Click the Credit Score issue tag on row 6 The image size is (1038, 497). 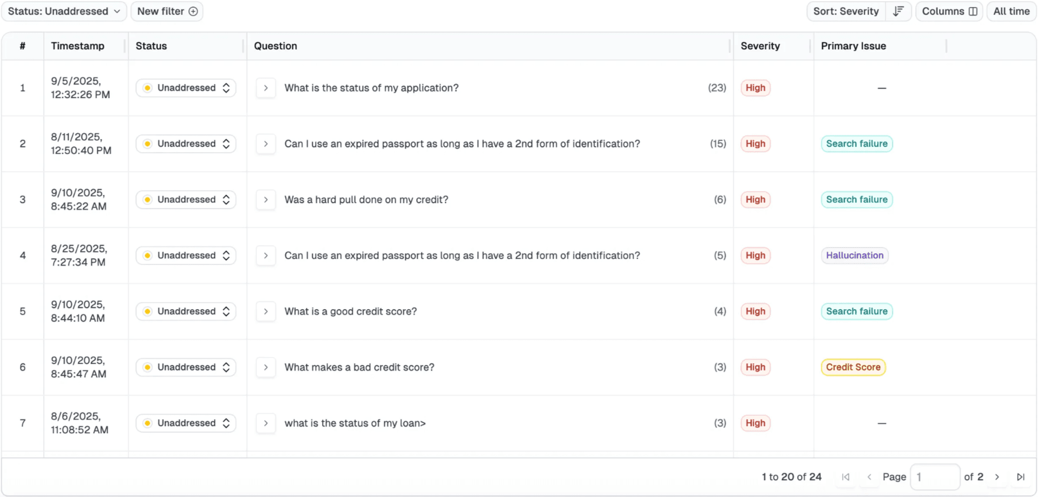click(x=853, y=367)
